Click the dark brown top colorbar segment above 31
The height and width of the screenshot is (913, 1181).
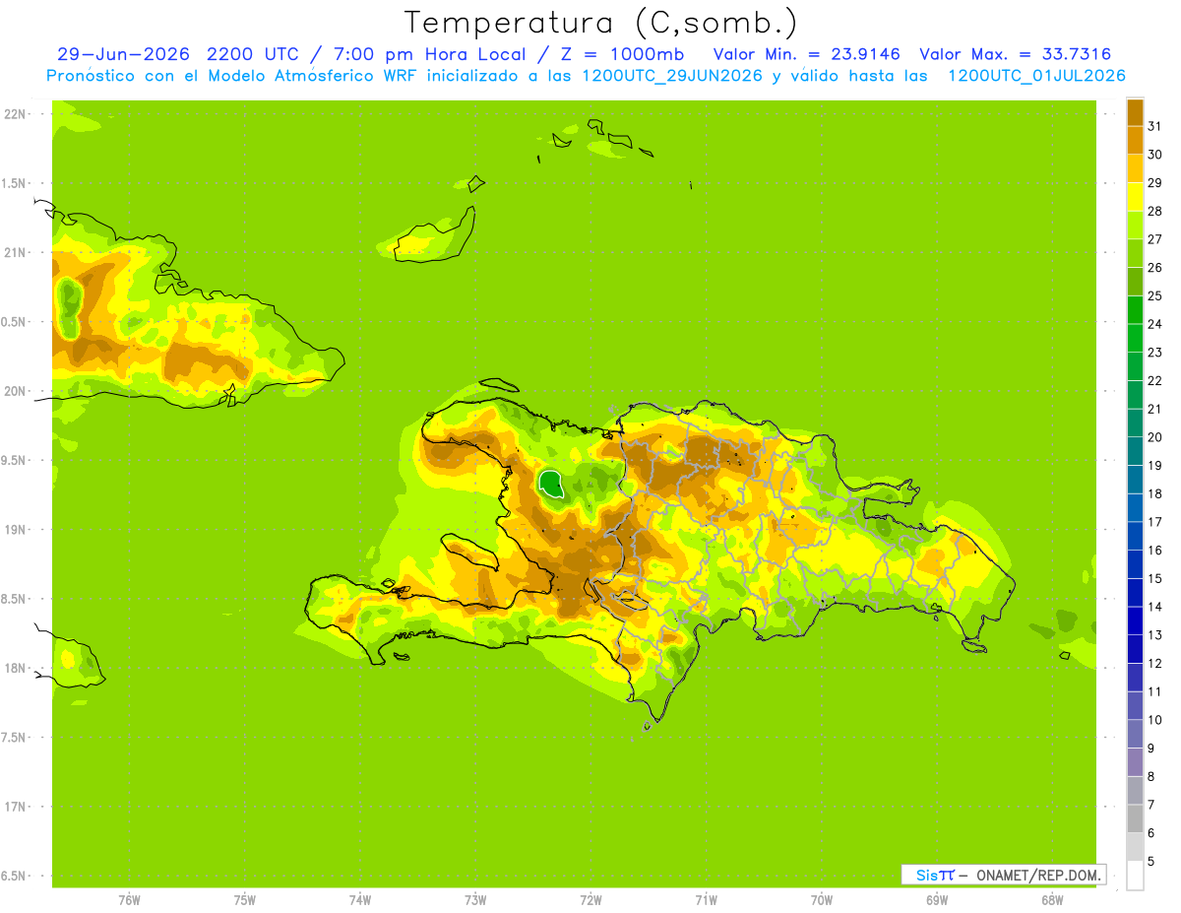click(x=1135, y=112)
